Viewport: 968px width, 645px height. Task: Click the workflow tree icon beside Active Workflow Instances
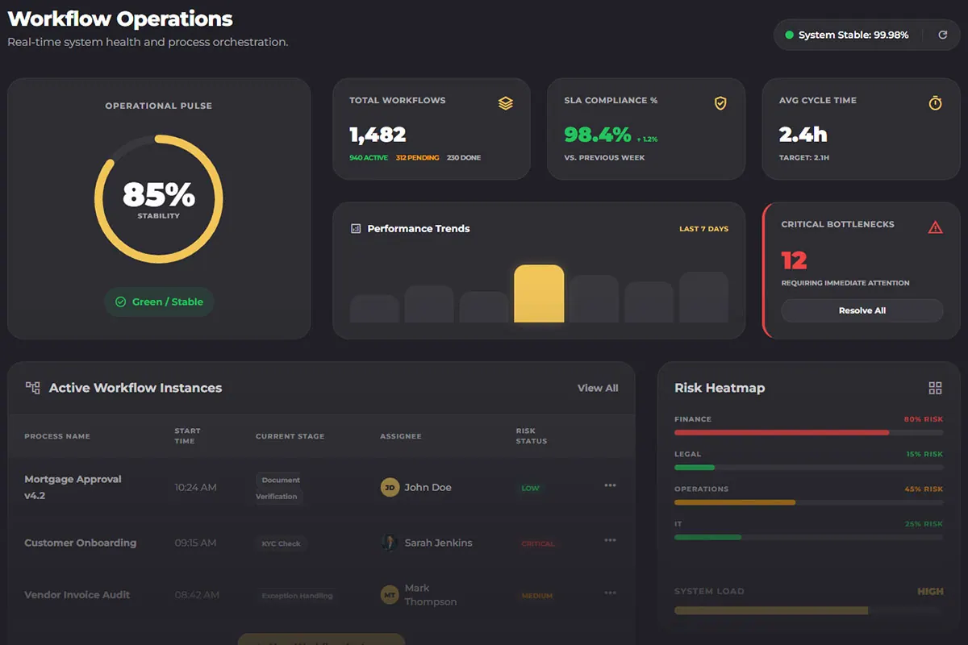[x=33, y=388]
